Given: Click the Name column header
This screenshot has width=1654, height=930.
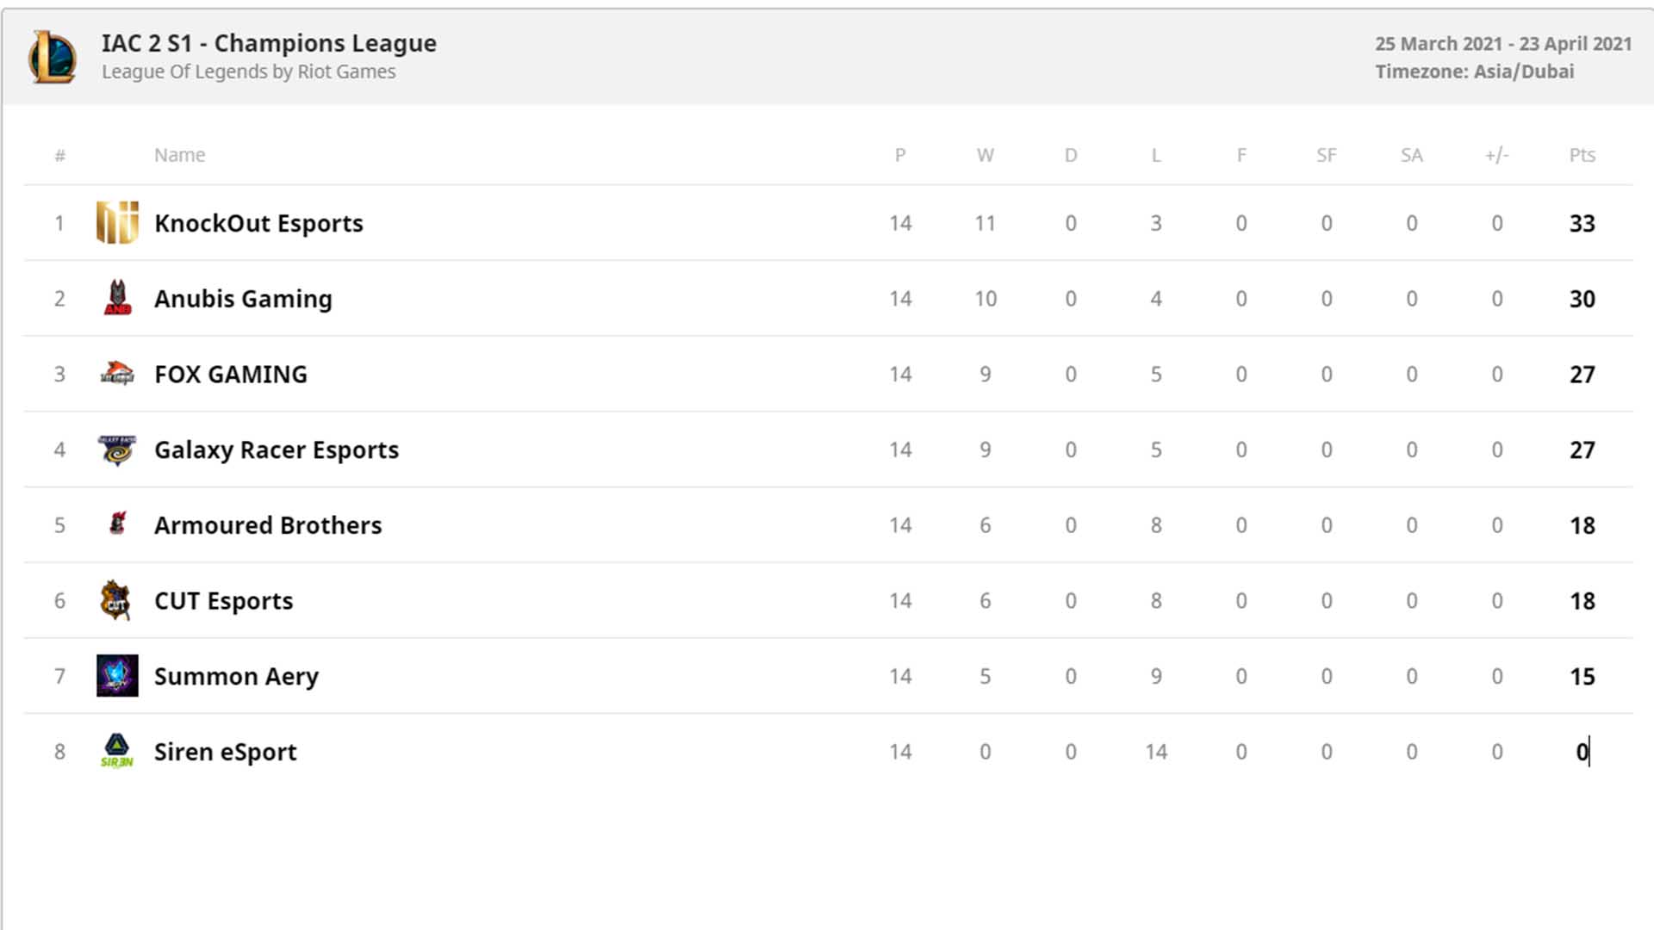Looking at the screenshot, I should [x=179, y=155].
